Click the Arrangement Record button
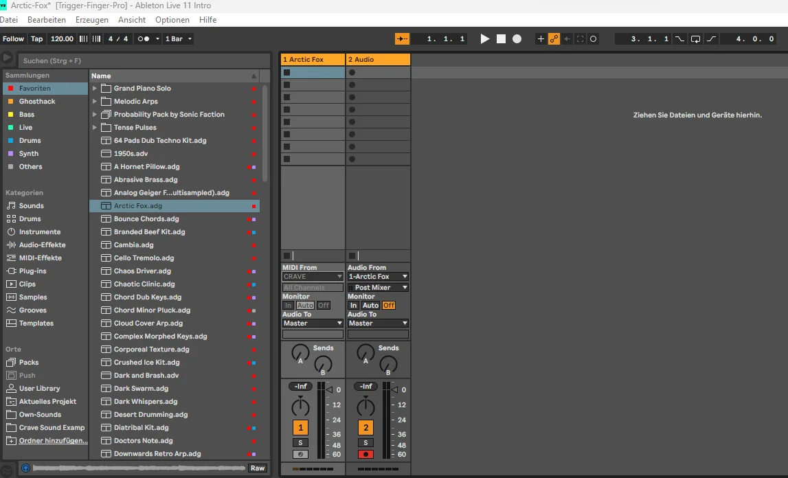 click(x=517, y=39)
